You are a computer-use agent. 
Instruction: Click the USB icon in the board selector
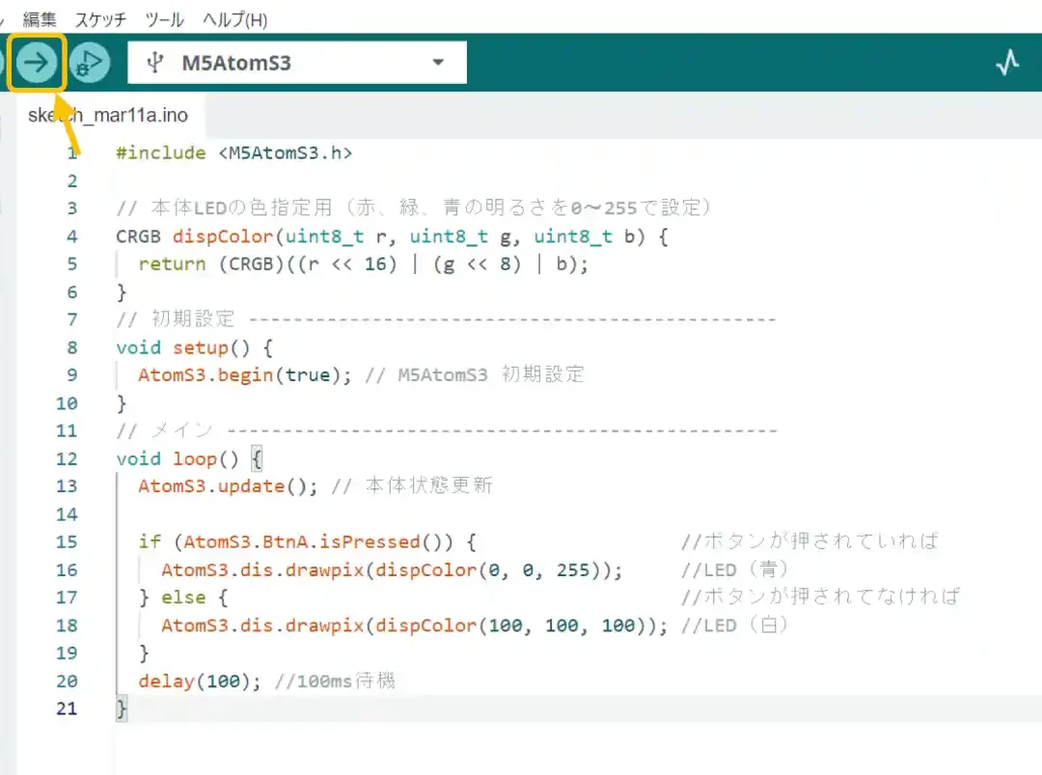[x=154, y=63]
